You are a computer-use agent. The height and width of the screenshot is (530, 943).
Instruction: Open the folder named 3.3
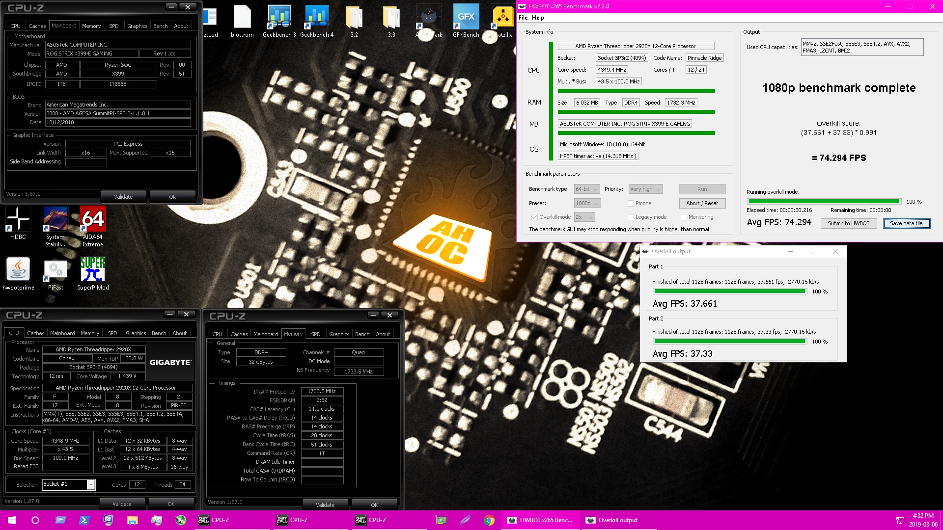[x=391, y=22]
